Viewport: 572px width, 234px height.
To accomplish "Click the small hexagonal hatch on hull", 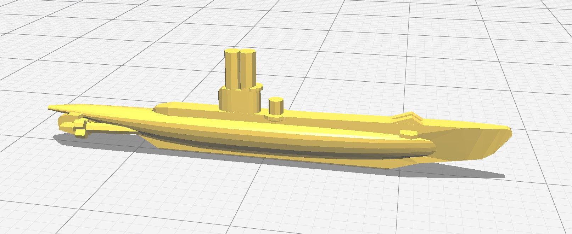I will tap(409, 134).
